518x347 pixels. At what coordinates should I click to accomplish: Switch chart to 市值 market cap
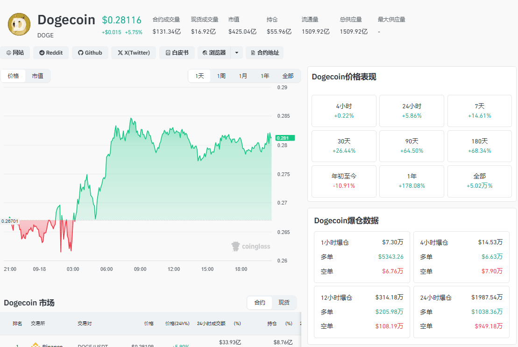click(38, 76)
